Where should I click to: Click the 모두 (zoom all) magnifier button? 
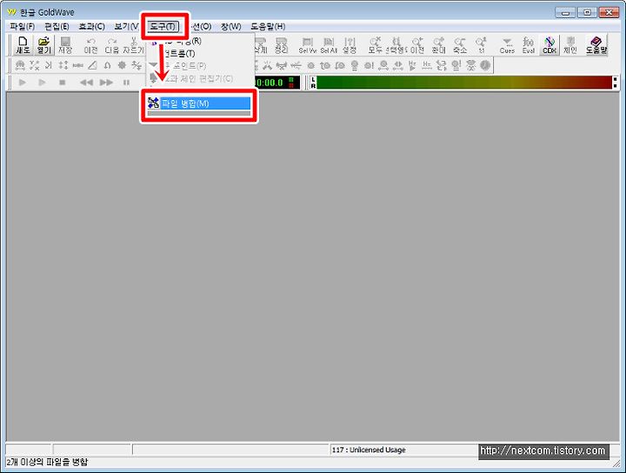pos(376,45)
